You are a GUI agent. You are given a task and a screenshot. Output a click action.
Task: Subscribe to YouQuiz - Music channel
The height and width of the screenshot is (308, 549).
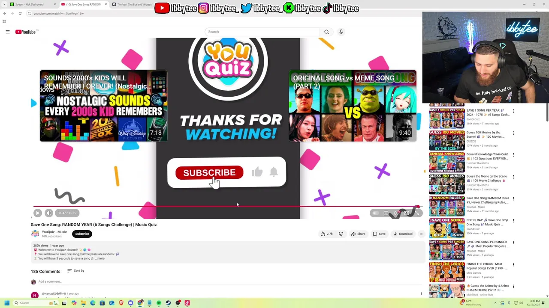click(x=82, y=234)
